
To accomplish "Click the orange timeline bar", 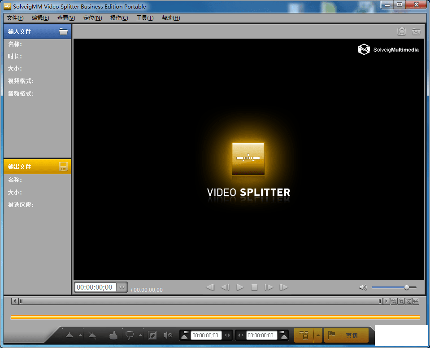I will (x=215, y=317).
